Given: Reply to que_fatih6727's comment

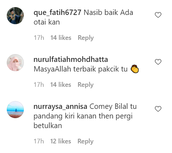Looking at the screenshot, I should (x=86, y=38).
